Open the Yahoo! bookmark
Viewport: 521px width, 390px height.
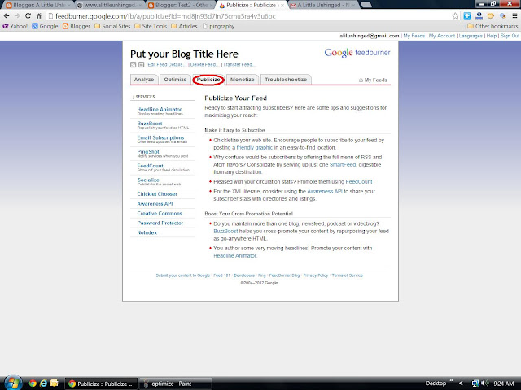(15, 26)
